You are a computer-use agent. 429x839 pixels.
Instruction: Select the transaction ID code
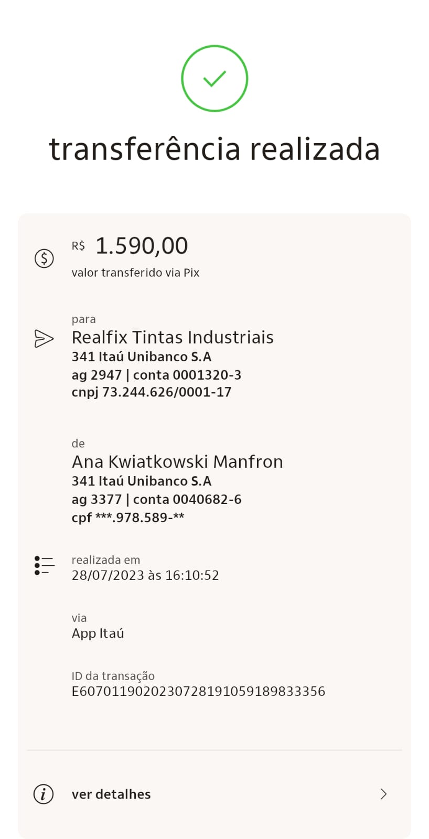pos(198,691)
